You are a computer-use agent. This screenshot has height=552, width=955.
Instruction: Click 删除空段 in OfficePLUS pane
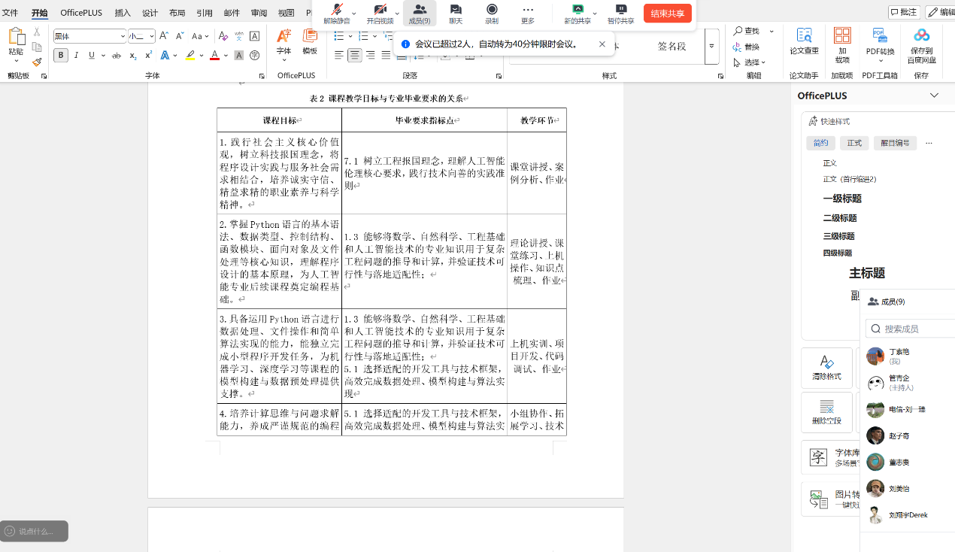(x=826, y=411)
